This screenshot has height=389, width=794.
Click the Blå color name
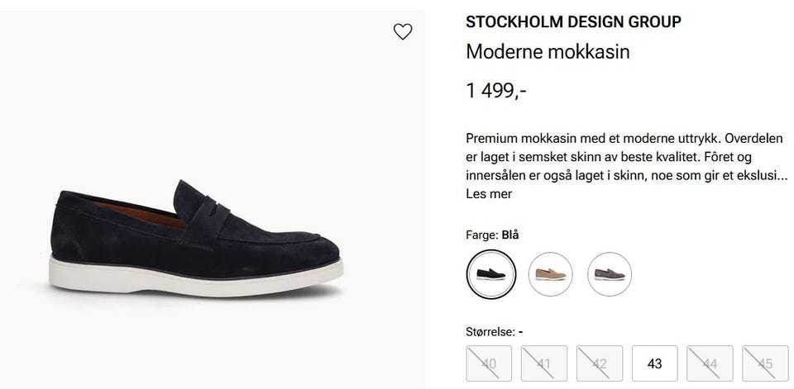[511, 235]
